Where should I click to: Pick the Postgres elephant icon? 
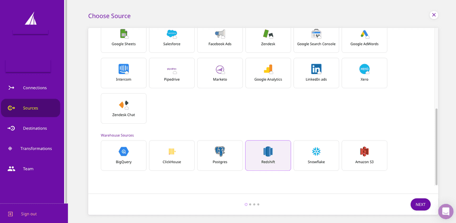219,151
